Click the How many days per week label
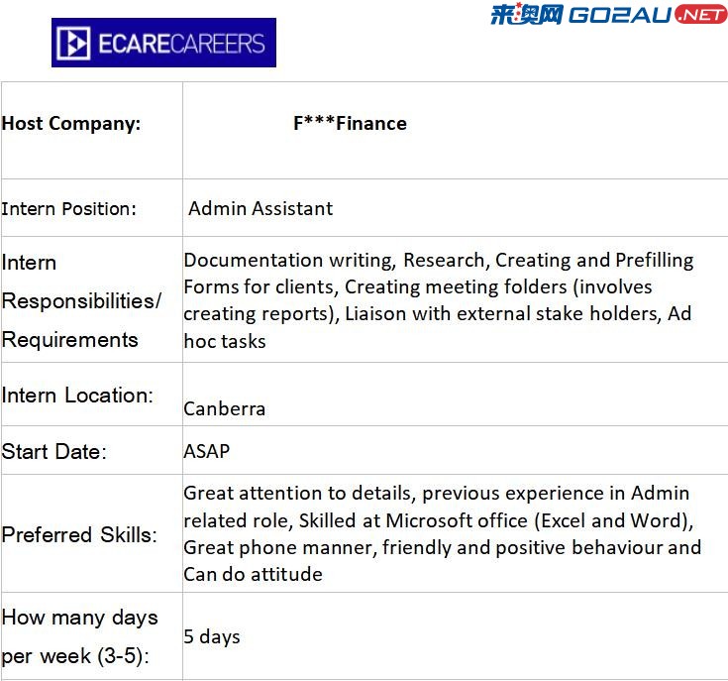 [x=80, y=636]
